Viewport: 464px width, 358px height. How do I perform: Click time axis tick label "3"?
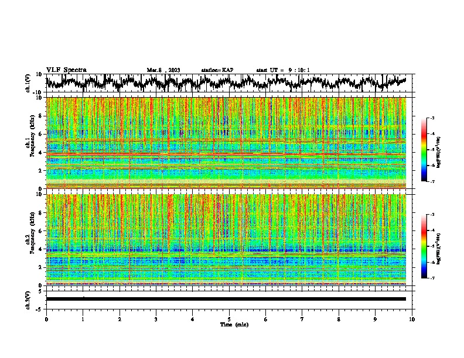(156, 319)
